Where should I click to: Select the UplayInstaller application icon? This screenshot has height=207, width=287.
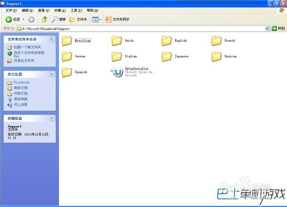point(117,72)
